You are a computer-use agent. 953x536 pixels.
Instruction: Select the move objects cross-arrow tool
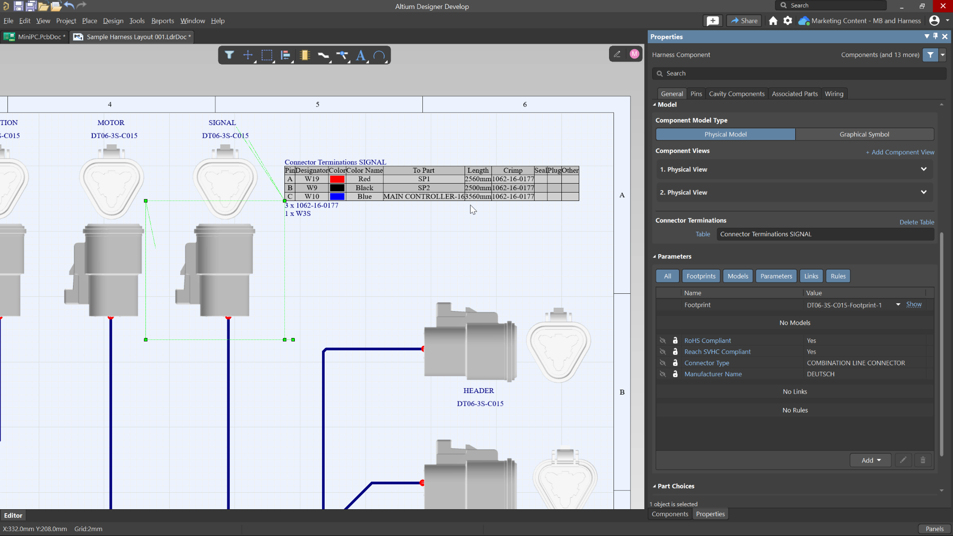248,55
